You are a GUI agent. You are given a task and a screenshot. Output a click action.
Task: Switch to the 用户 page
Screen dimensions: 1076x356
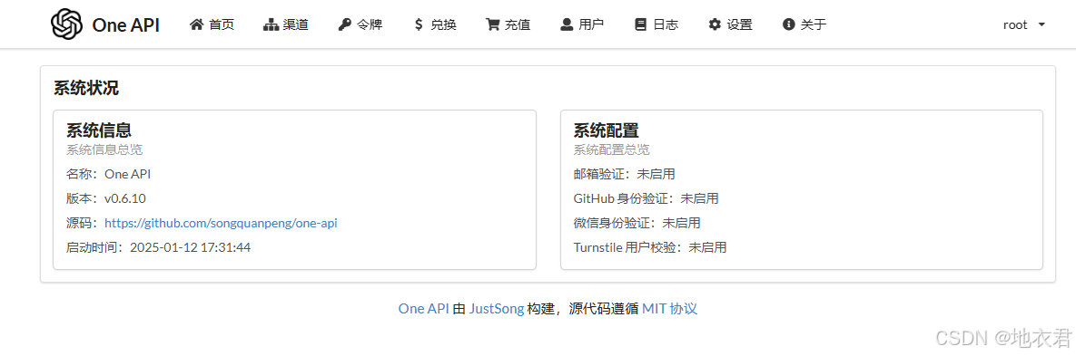click(x=582, y=24)
